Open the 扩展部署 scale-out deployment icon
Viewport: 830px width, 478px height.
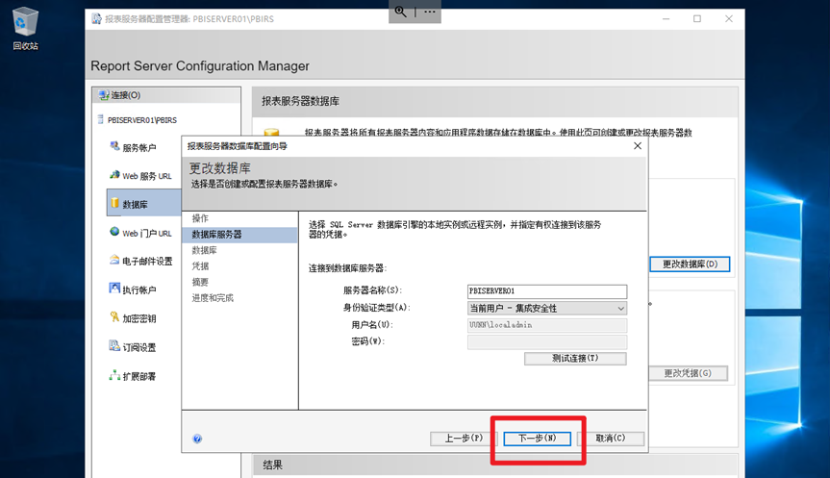coord(115,376)
